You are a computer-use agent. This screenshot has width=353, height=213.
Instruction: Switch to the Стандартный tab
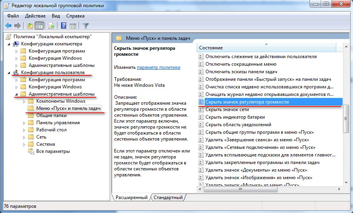168,197
